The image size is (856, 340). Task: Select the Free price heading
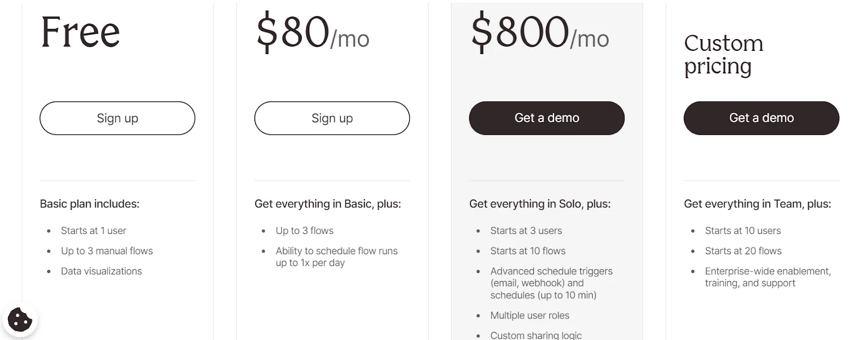(80, 32)
